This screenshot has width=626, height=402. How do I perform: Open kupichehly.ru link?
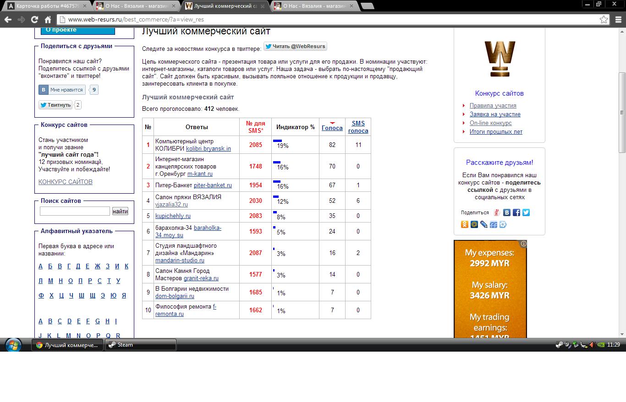(173, 216)
